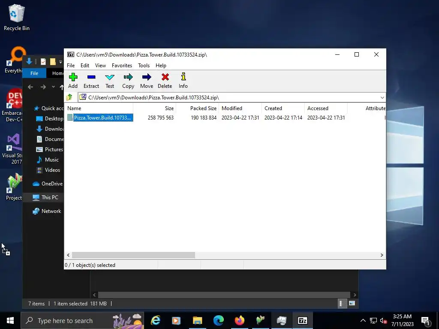Screen dimensions: 439x329
Task: Open Internet Explorer from the taskbar
Action: (x=155, y=320)
